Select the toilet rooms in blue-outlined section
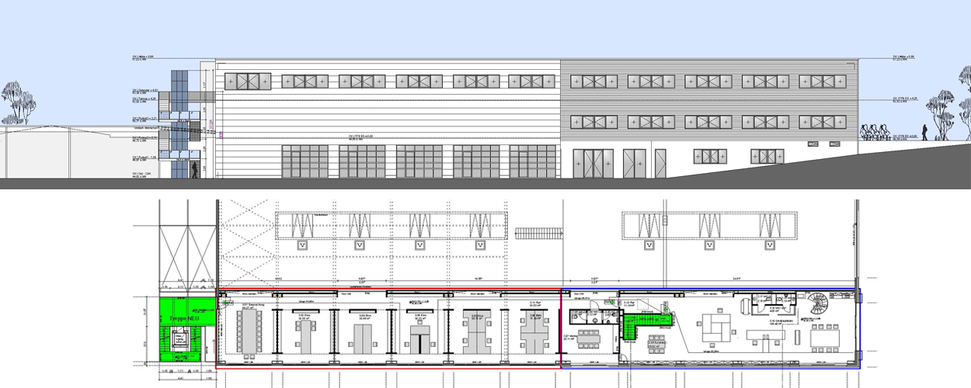 [x=582, y=317]
